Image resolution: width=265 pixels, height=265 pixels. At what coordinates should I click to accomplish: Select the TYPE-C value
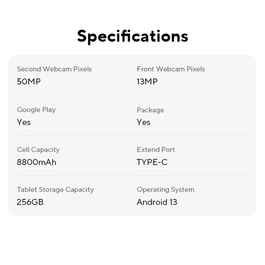(152, 162)
